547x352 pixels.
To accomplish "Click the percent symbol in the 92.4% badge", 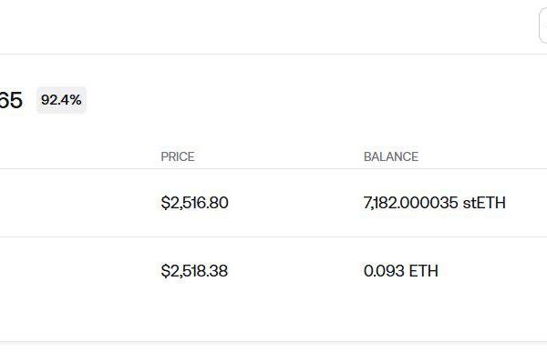I will (x=76, y=100).
